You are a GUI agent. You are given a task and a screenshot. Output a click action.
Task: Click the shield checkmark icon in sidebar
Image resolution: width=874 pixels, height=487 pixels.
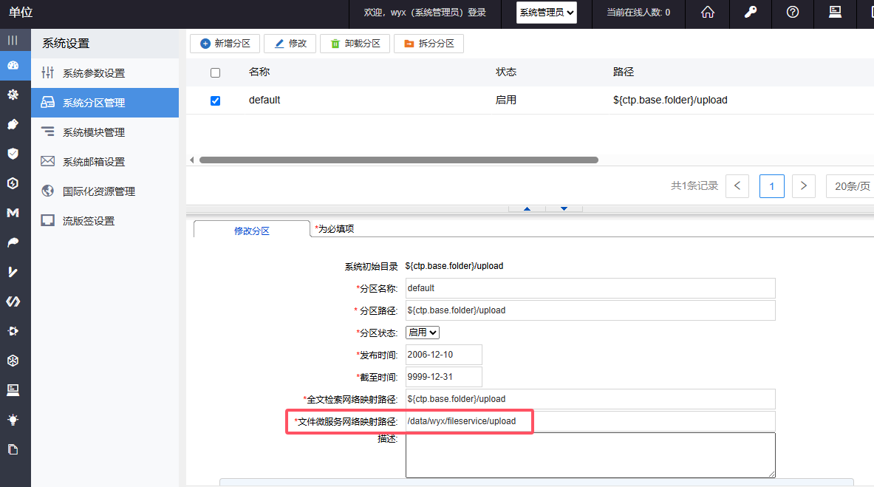pos(13,154)
